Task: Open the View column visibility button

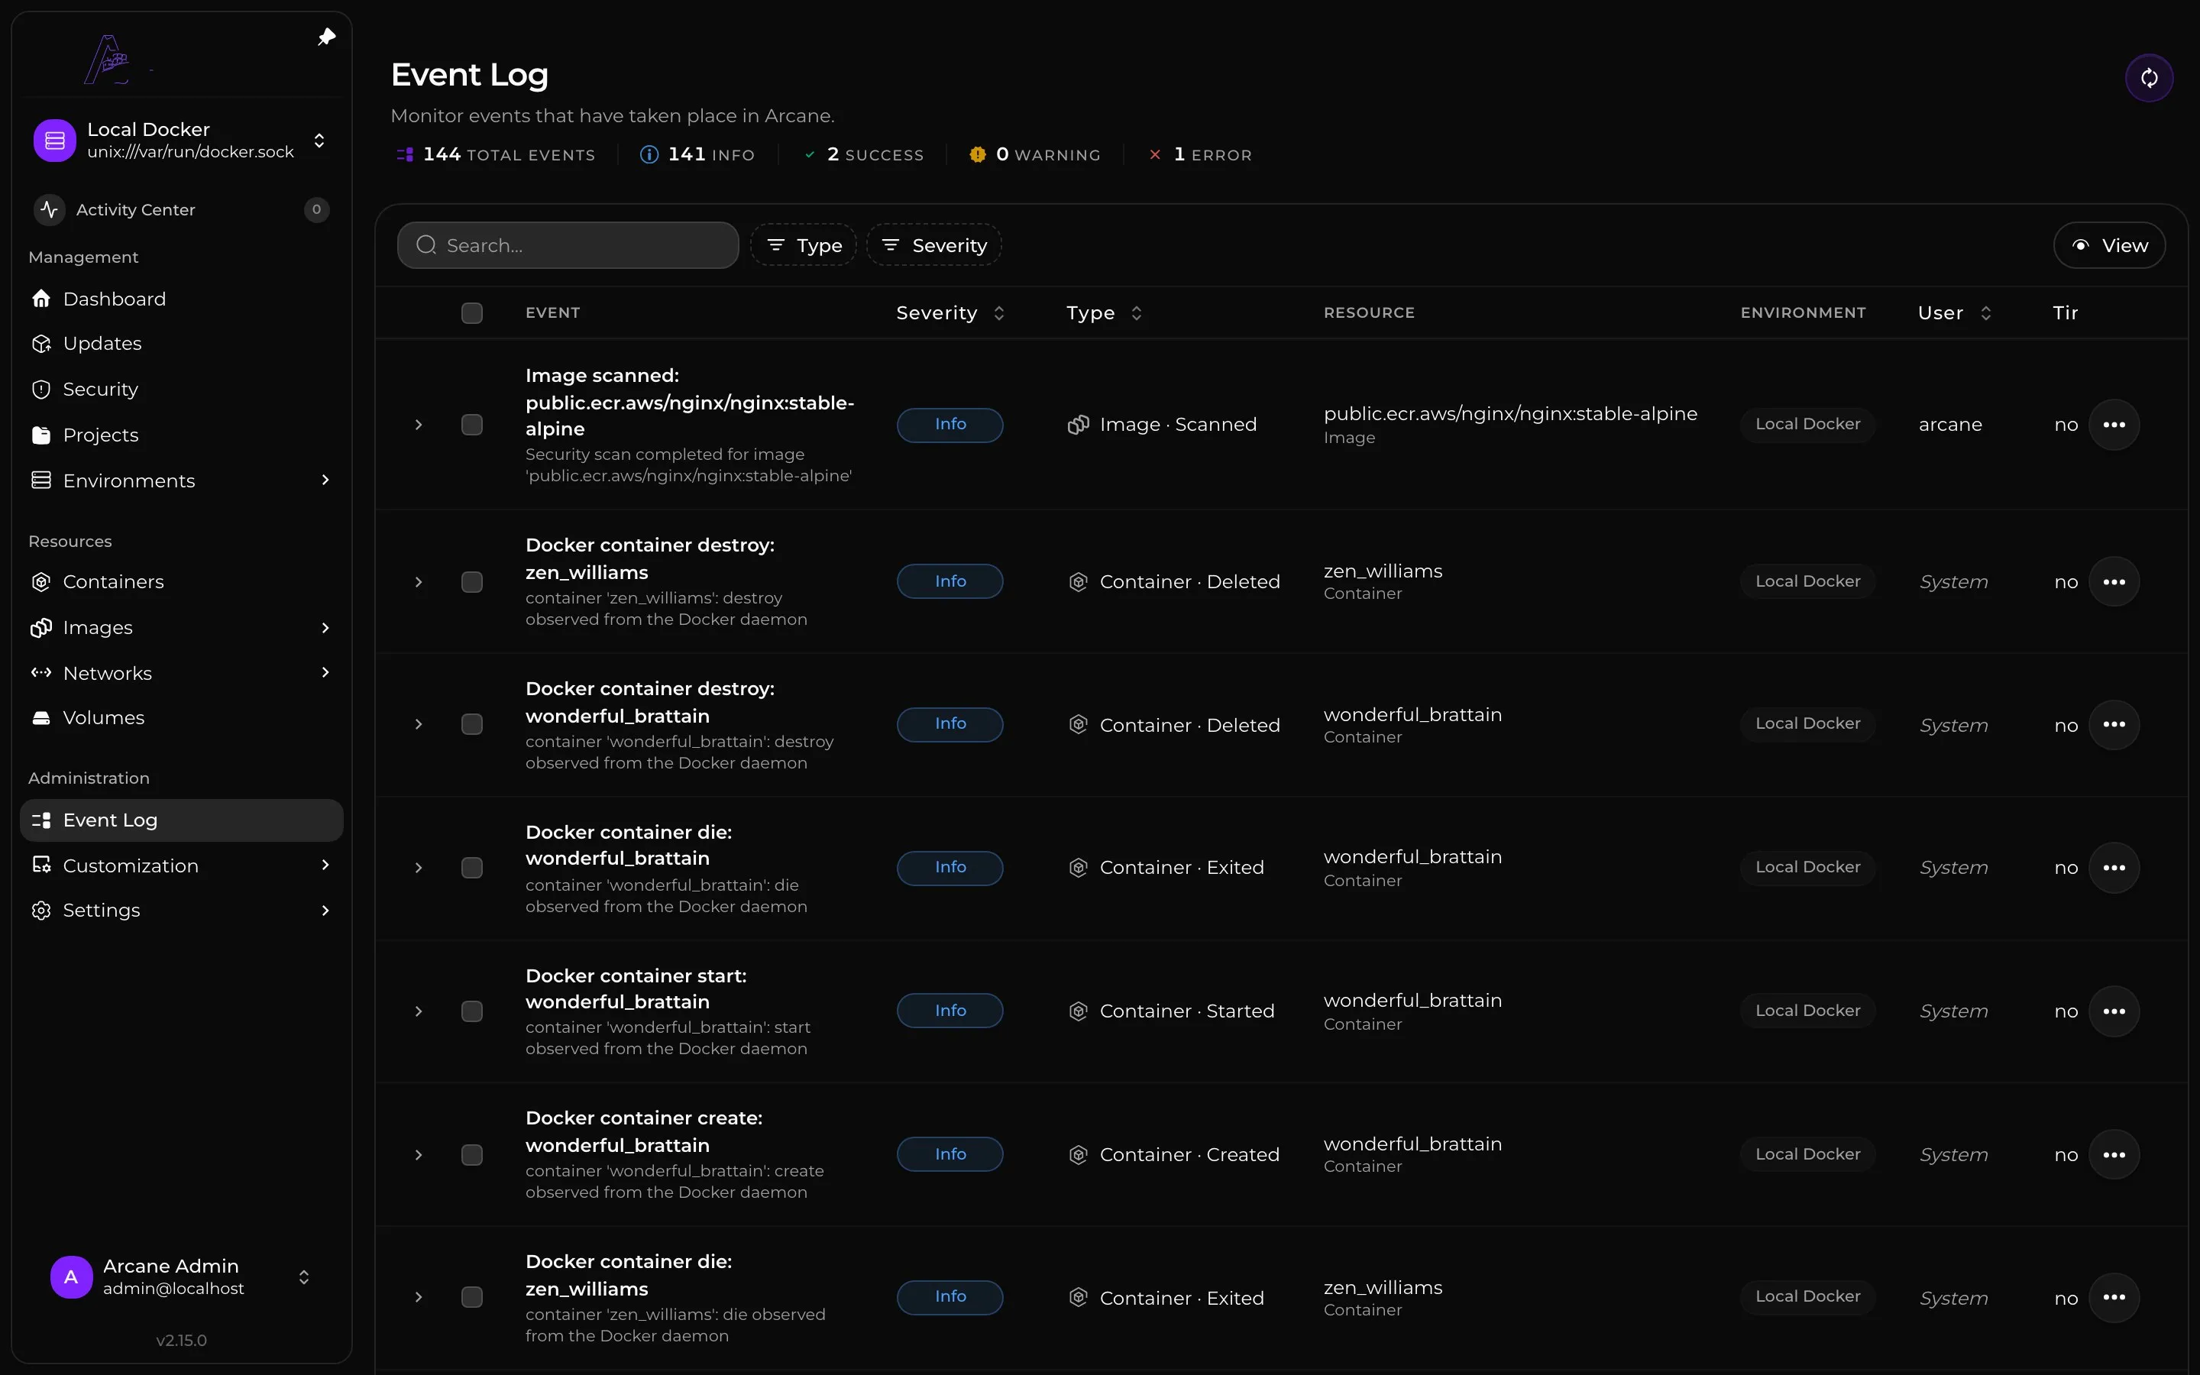Action: 2109,245
